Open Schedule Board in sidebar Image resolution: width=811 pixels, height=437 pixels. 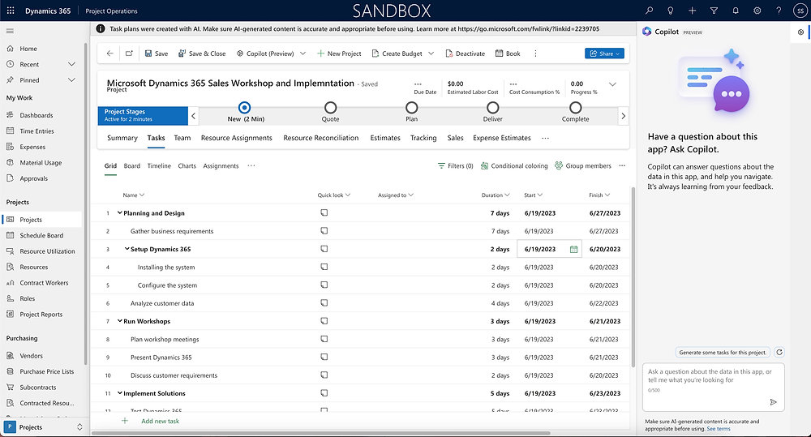coord(41,235)
